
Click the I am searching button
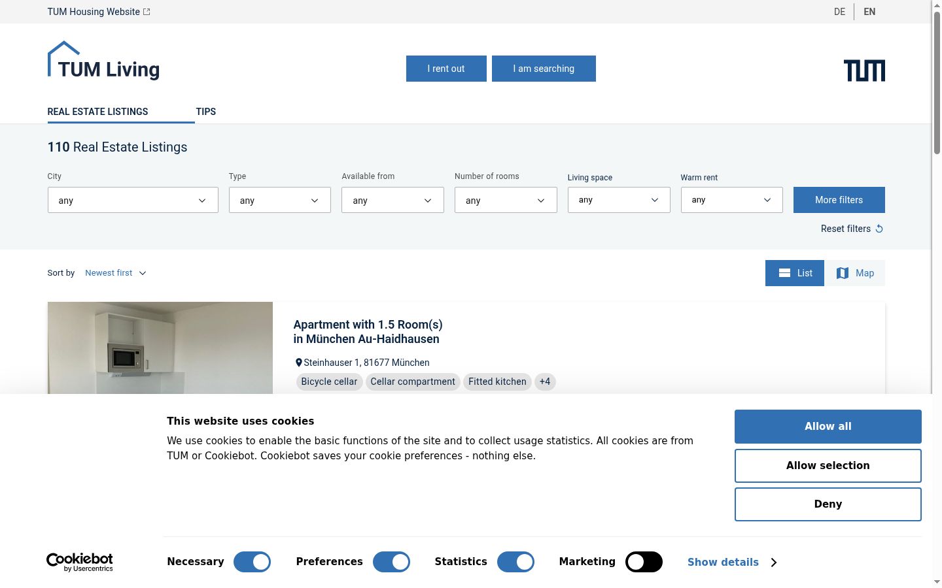coord(544,69)
